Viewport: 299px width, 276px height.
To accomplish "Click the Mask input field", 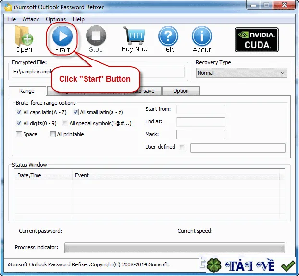I will tap(201, 134).
